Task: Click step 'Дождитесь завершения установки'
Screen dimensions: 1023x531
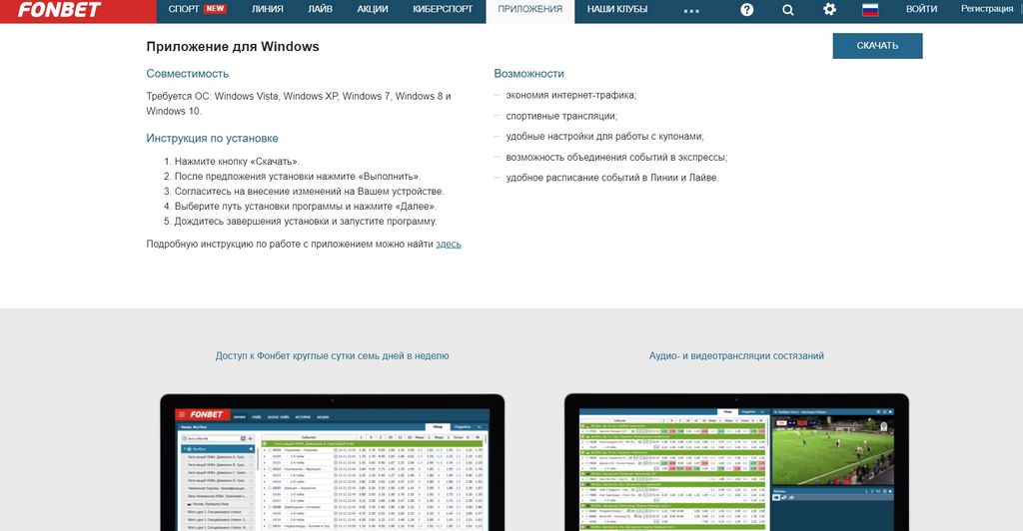Action: (306, 221)
